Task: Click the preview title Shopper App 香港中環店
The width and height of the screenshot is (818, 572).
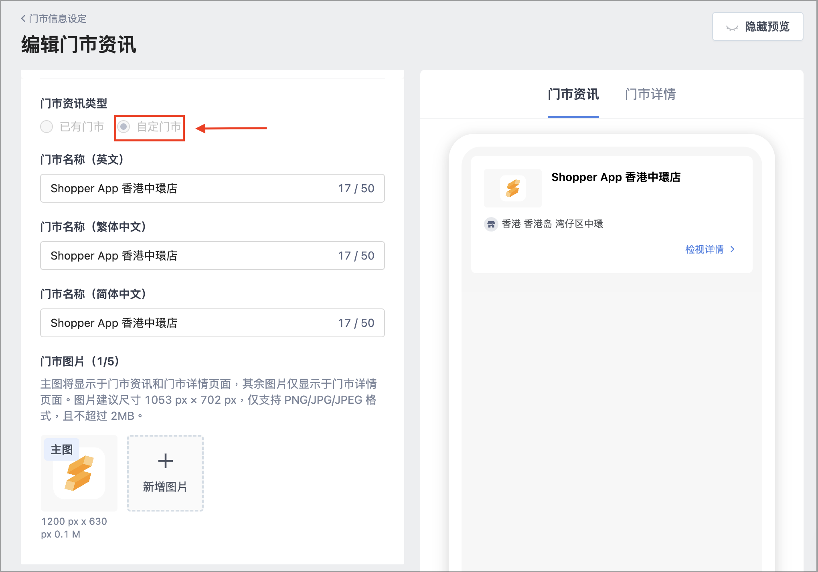Action: 616,177
